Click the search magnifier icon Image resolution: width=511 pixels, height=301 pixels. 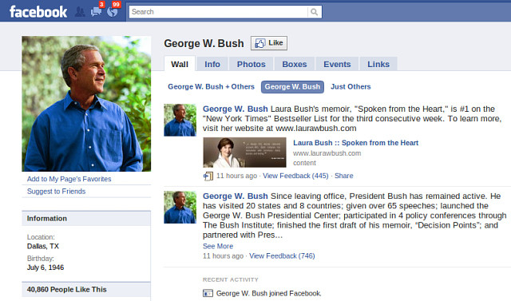click(x=314, y=12)
